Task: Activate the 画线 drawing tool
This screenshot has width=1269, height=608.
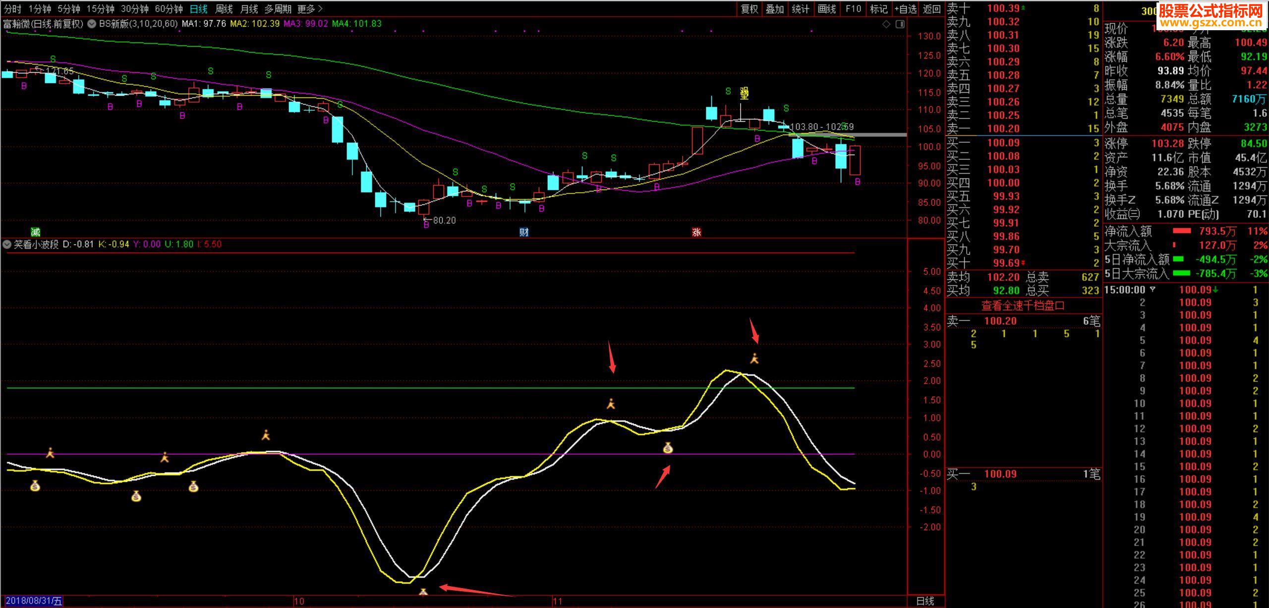Action: 826,9
